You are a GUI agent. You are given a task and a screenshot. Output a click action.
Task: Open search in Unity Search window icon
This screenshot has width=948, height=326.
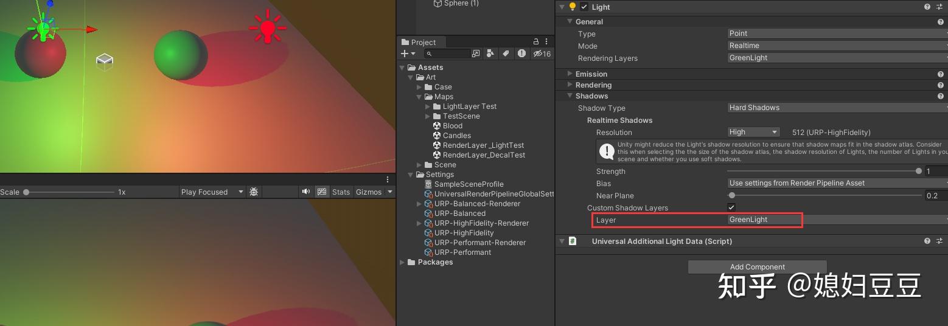(476, 54)
